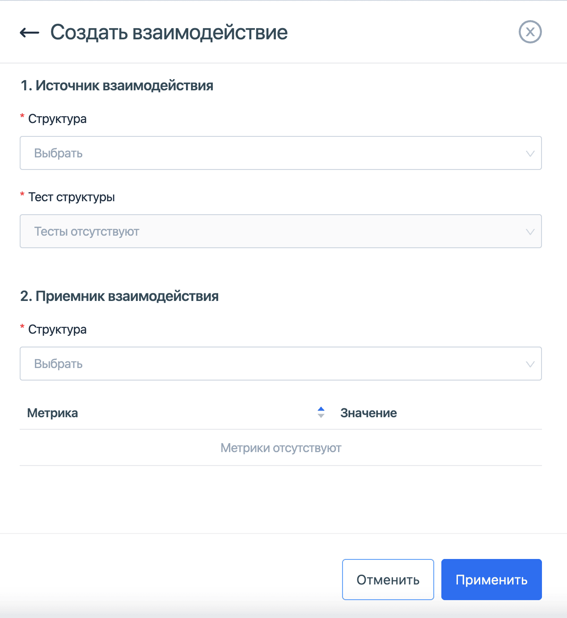Click the red asterisk beside source Структура

coord(22,116)
